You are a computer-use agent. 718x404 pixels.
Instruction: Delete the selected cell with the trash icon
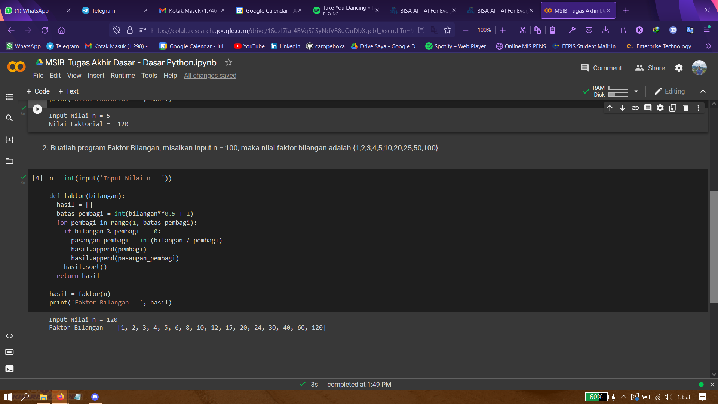pyautogui.click(x=685, y=108)
